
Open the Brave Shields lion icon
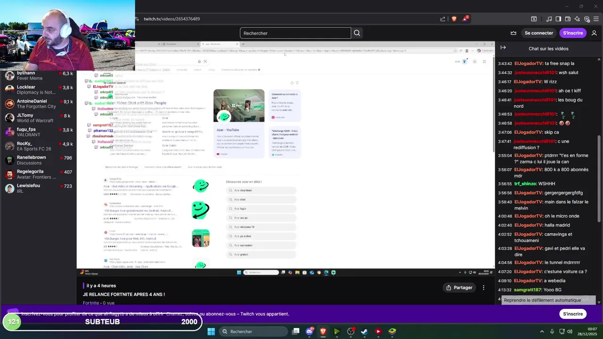pyautogui.click(x=454, y=19)
